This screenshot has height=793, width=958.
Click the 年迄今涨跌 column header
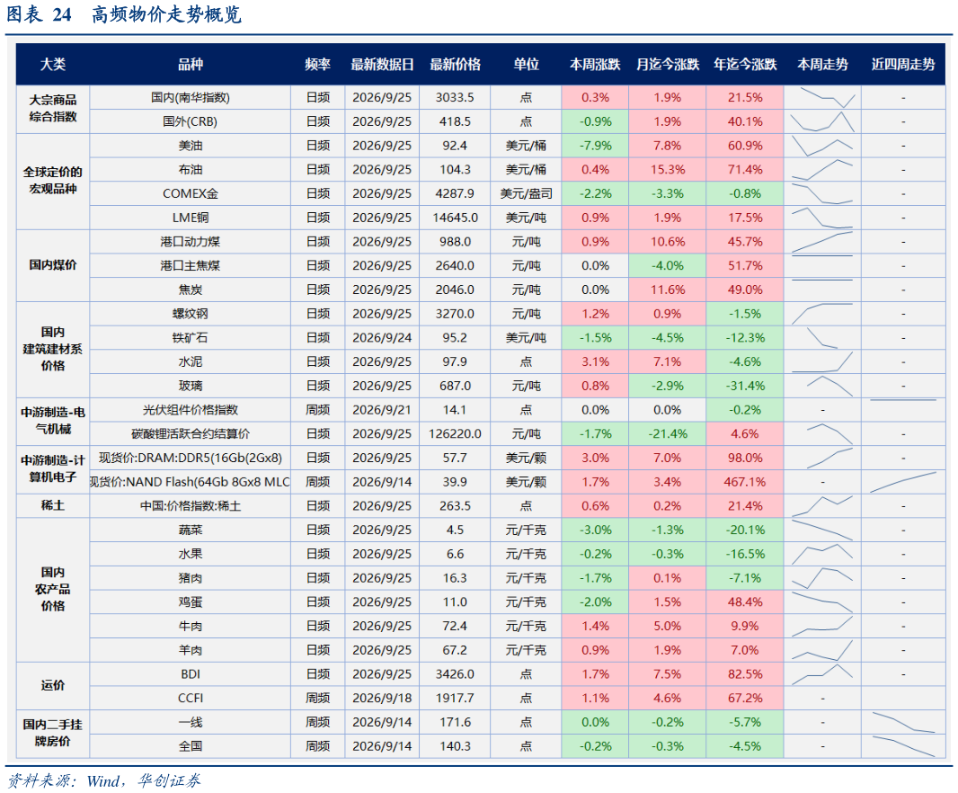point(745,64)
